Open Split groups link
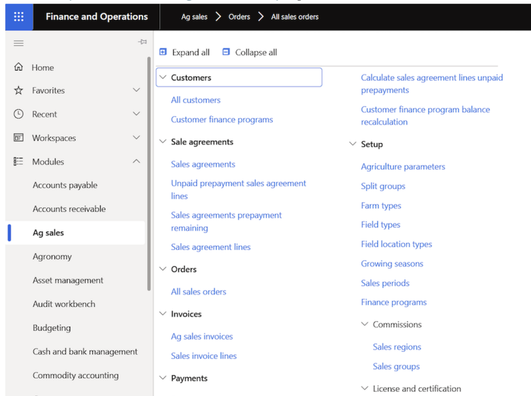 tap(383, 186)
